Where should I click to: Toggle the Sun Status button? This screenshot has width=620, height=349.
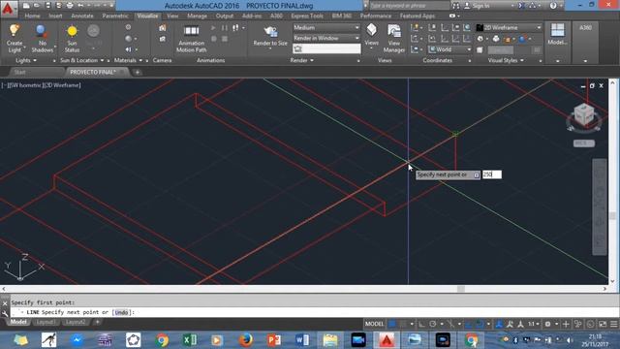[72, 39]
